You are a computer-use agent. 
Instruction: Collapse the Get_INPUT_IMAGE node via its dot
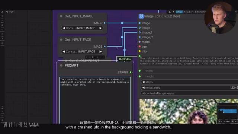tap(61, 16)
